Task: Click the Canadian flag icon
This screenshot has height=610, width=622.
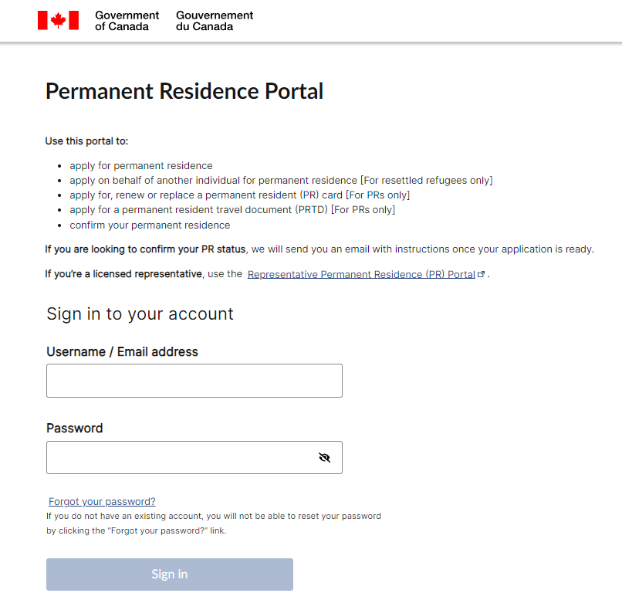Action: [x=58, y=21]
